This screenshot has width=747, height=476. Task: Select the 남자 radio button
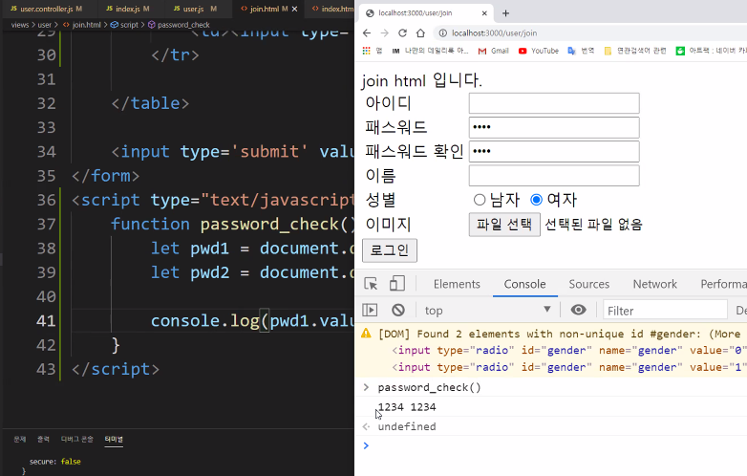tap(480, 200)
